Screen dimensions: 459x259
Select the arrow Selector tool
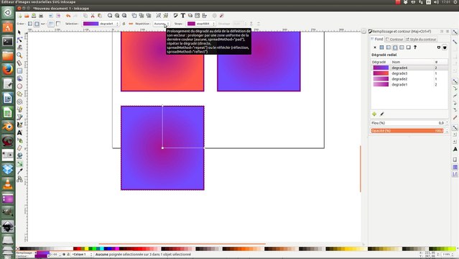[x=19, y=32]
